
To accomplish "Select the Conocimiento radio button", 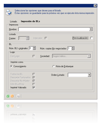I will (11, 66).
